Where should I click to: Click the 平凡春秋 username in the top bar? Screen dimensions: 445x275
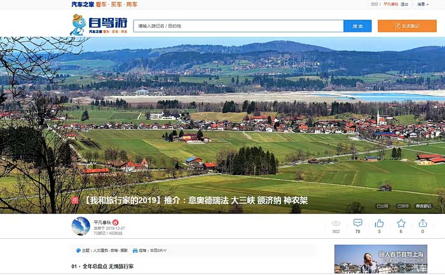391,4
